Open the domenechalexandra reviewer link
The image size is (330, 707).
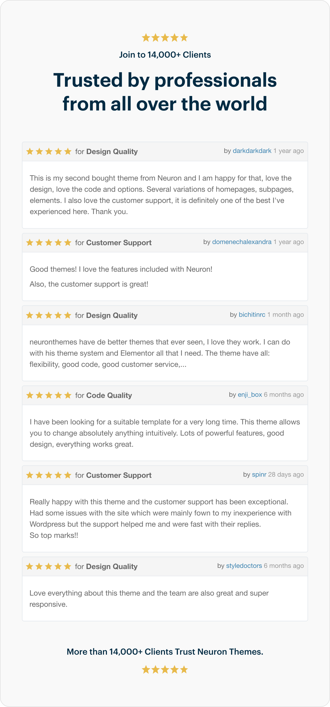click(x=242, y=242)
